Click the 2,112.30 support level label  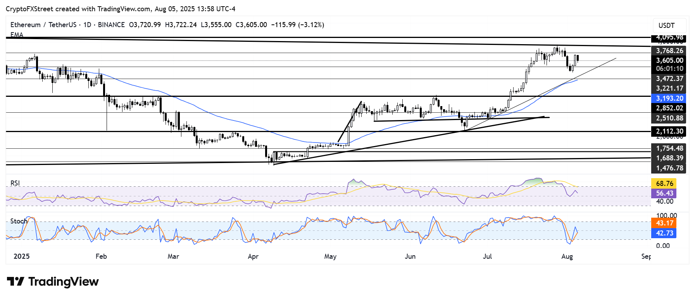[669, 131]
